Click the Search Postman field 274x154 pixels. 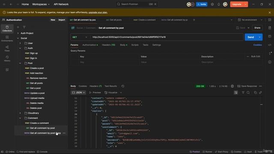[137, 4]
